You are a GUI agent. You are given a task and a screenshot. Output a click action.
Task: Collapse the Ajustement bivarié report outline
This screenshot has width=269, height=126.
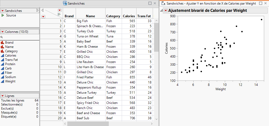(x=162, y=10)
